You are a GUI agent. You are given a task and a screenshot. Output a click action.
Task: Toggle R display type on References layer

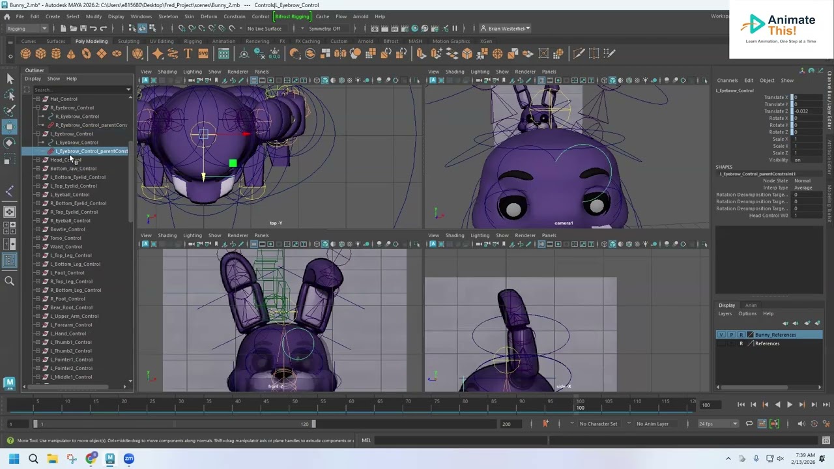tap(741, 343)
